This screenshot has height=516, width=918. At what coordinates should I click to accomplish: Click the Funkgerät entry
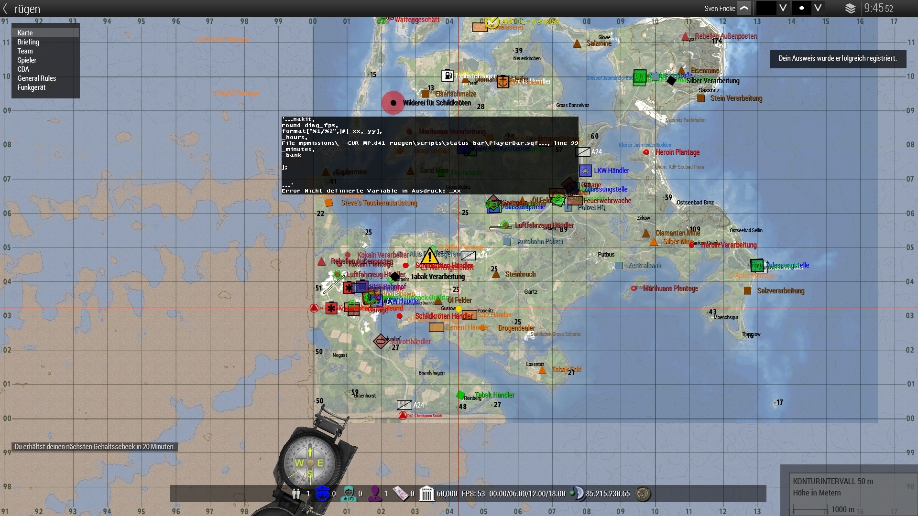pos(31,87)
